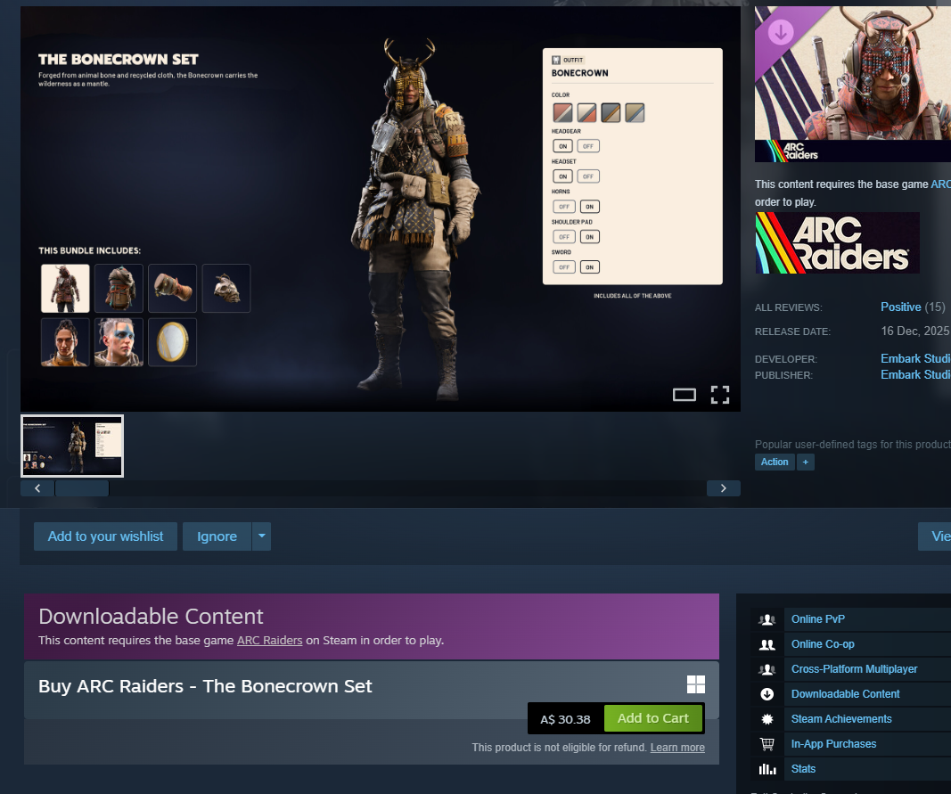
Task: Turn Sword OFF
Action: point(564,267)
